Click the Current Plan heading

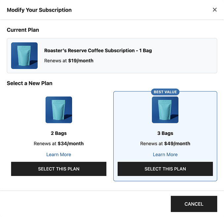click(23, 30)
